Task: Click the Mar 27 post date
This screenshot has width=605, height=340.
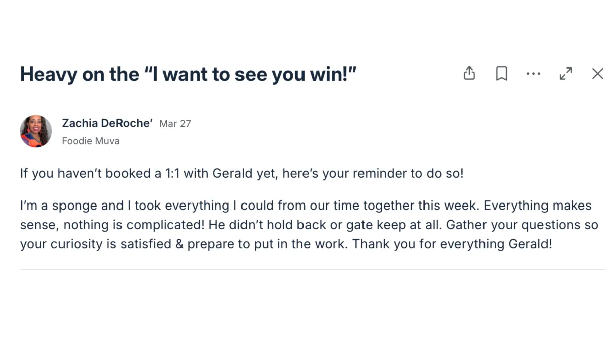Action: (x=175, y=124)
